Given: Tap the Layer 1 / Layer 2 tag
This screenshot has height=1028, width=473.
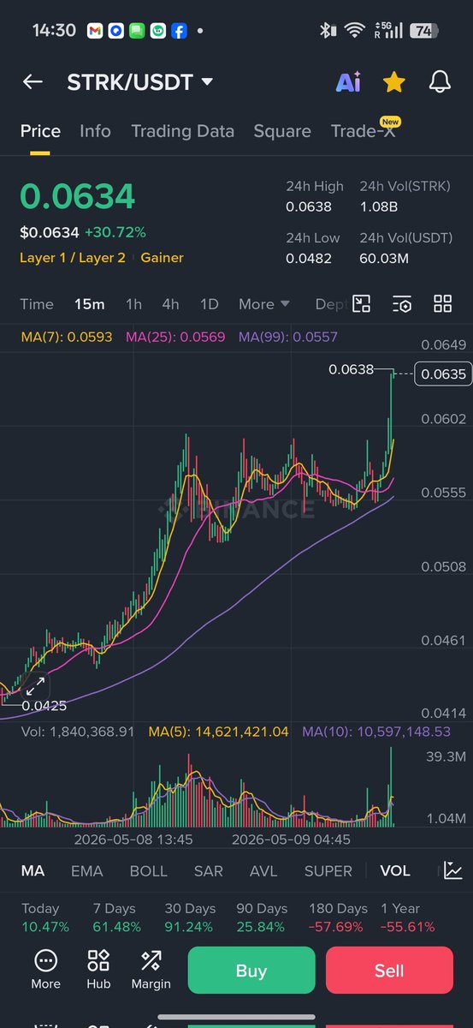Looking at the screenshot, I should 73,258.
